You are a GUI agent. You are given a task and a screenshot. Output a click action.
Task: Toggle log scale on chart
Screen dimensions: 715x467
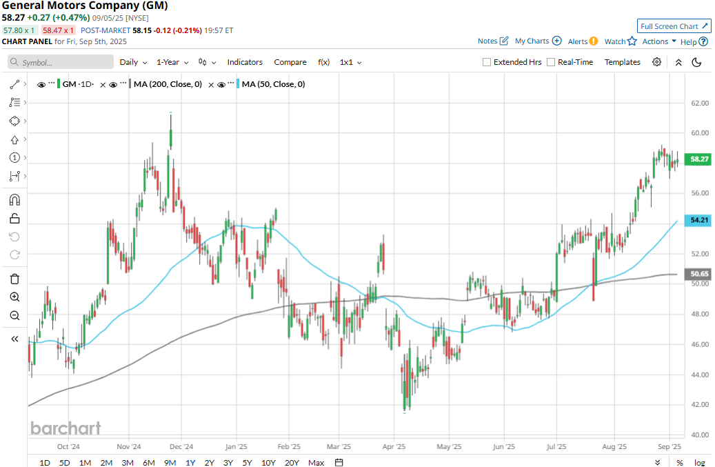click(x=700, y=462)
